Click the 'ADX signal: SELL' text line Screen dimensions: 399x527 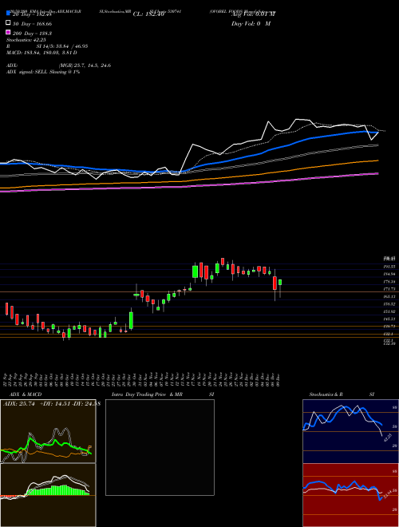pos(43,72)
